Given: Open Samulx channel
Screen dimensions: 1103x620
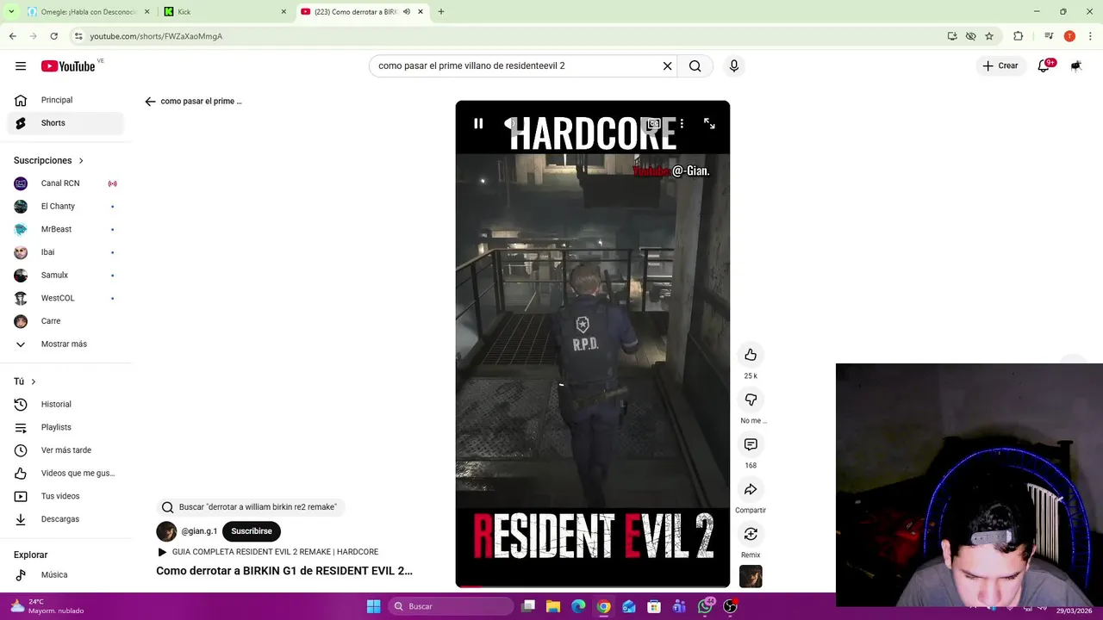Looking at the screenshot, I should (x=65, y=276).
